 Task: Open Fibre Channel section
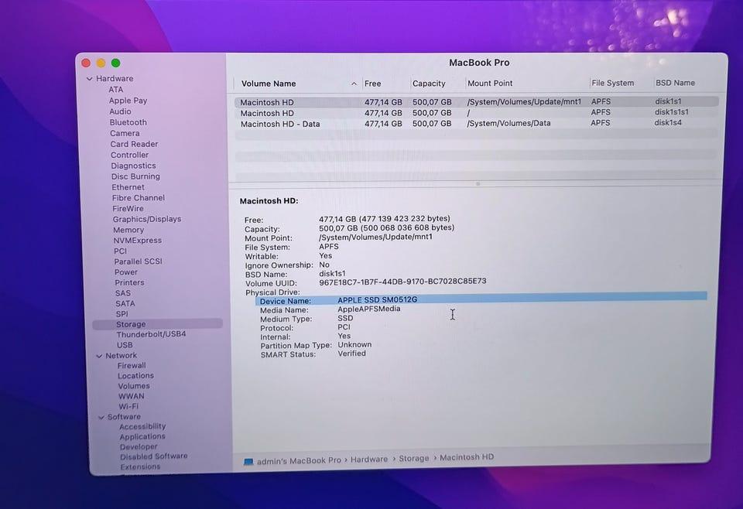coord(139,198)
